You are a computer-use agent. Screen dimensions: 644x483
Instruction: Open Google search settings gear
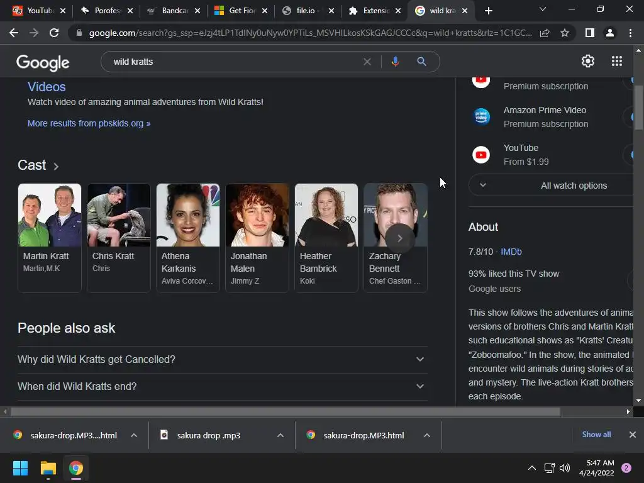tap(588, 61)
